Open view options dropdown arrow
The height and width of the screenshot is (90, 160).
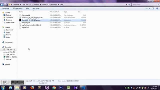coord(149,8)
